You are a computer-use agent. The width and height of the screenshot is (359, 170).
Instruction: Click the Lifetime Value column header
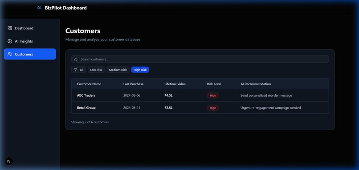point(175,84)
